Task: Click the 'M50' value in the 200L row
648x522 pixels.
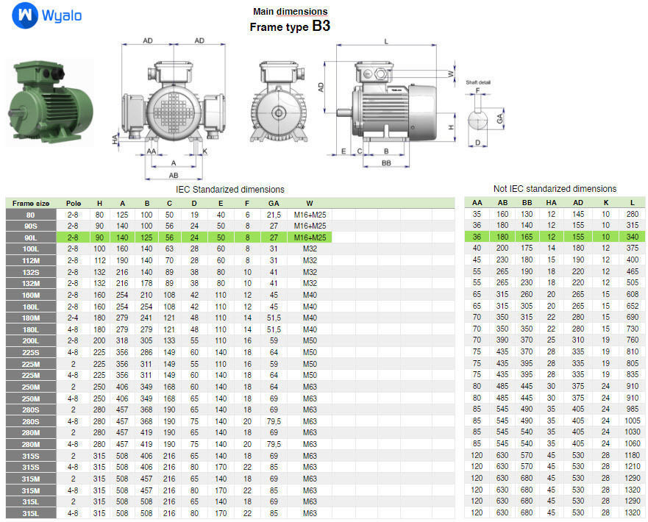Action: click(x=310, y=340)
